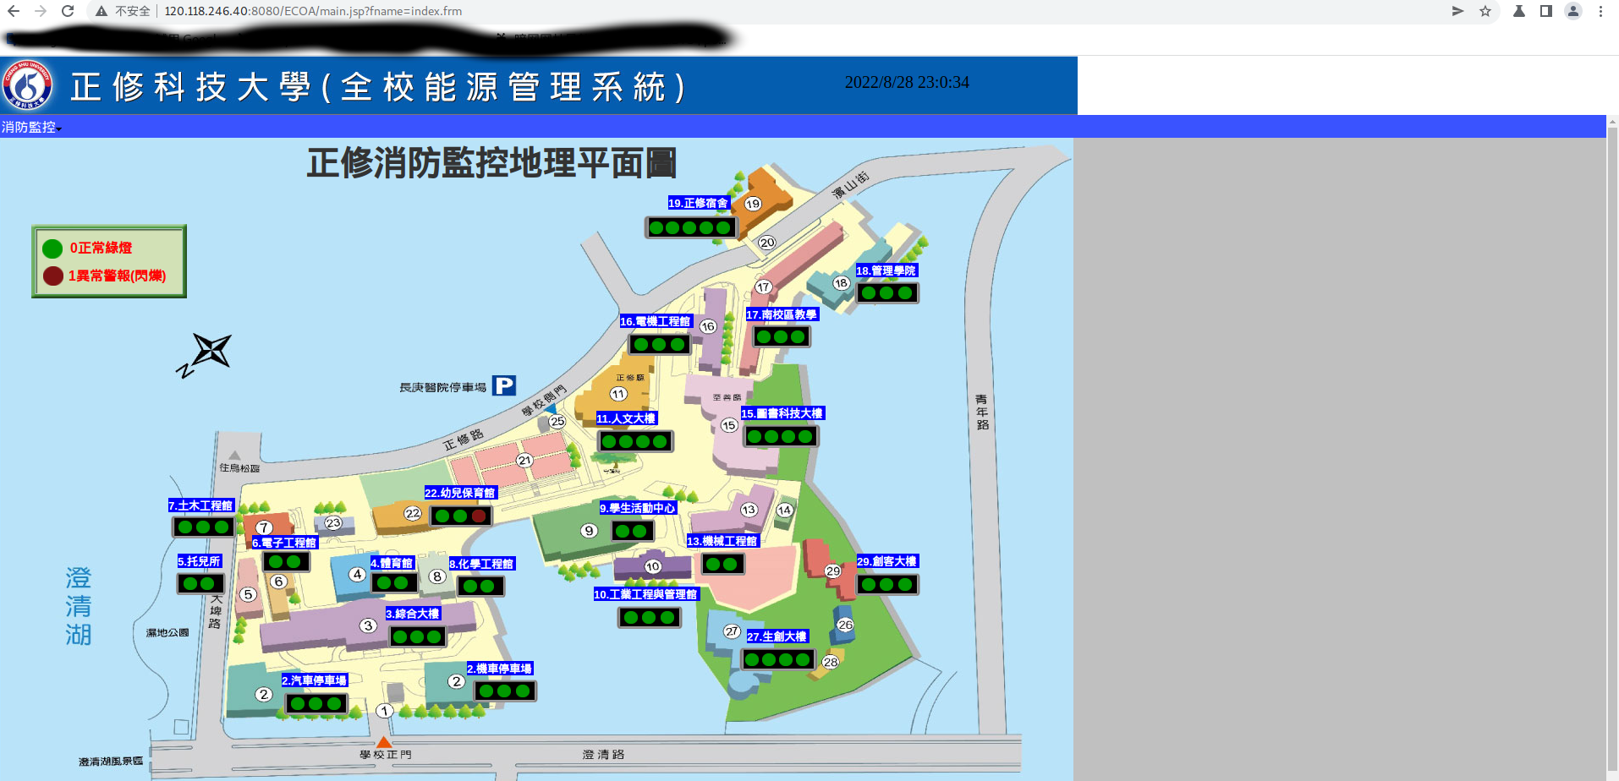1619x781 pixels.
Task: Select the 10.工業工程與管理館 label
Action: click(646, 594)
